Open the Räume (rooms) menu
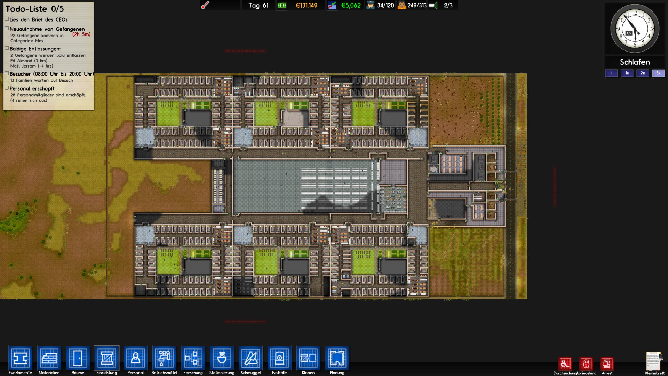 (x=78, y=358)
